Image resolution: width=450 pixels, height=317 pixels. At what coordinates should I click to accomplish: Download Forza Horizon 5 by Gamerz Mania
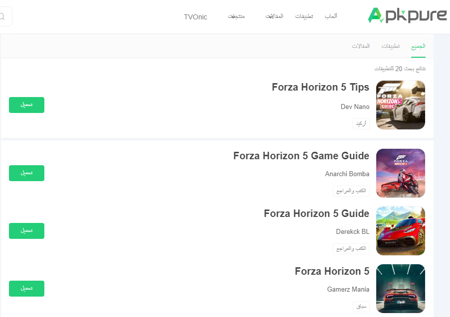click(x=27, y=289)
